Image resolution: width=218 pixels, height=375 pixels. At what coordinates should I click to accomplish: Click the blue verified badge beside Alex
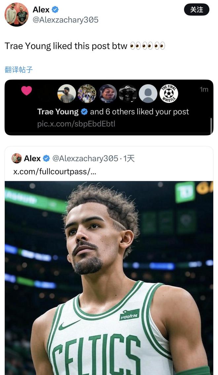coord(55,10)
